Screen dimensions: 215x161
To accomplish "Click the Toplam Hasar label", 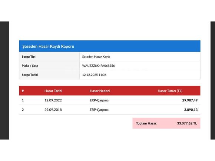I will tap(146, 123).
